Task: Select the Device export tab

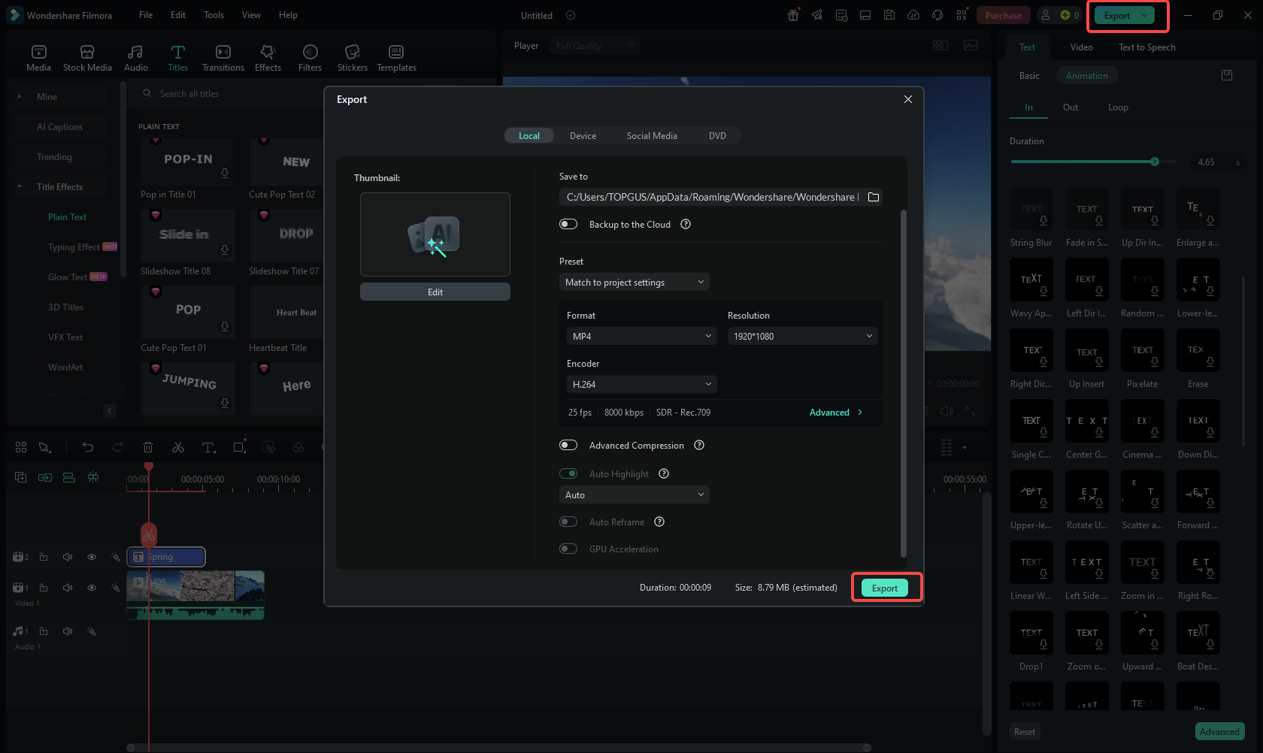Action: point(583,136)
